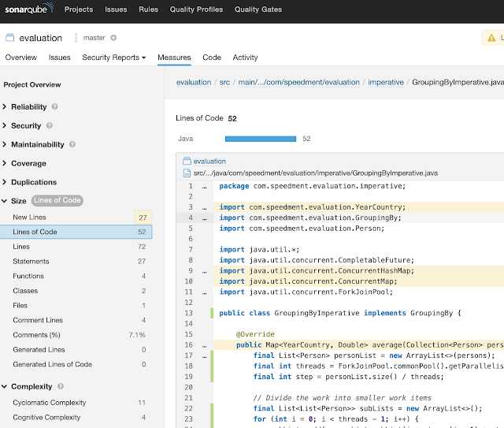Open Projects in the top navigation
Screen dimensions: 504x428
coord(79,9)
